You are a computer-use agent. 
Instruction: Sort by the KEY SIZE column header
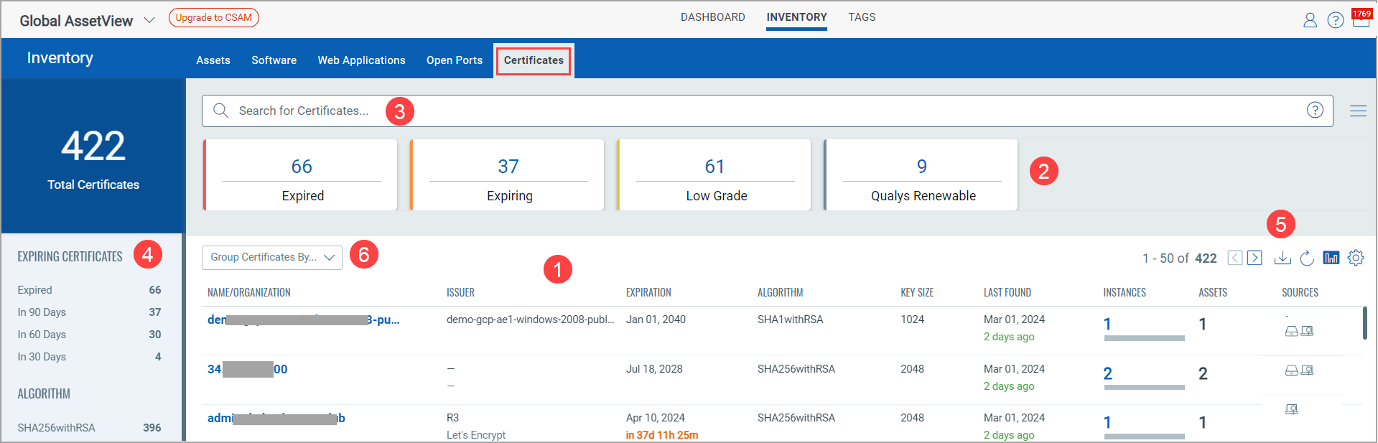(x=917, y=292)
